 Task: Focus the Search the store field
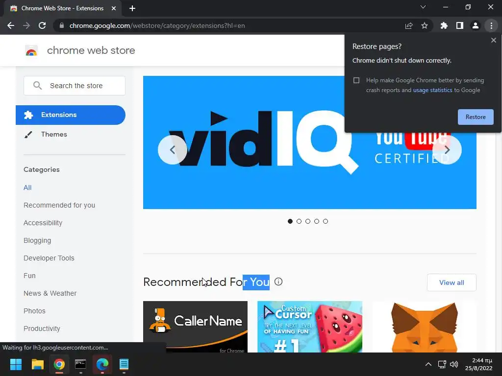click(75, 86)
